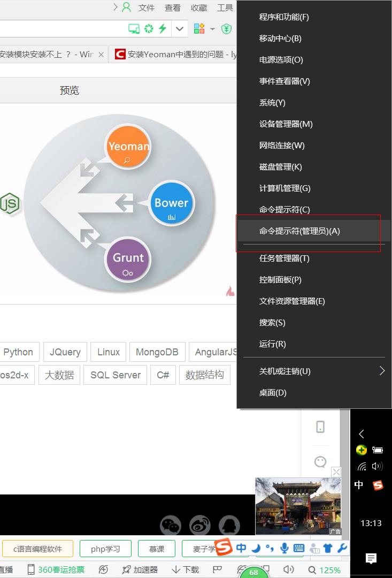Image resolution: width=392 pixels, height=578 pixels.
Task: Open the JQuery tag link
Action: click(x=65, y=352)
